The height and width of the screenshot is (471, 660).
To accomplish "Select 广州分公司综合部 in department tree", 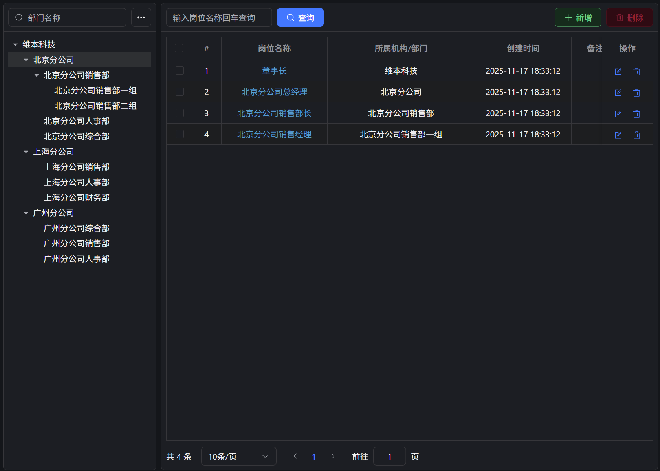I will [77, 228].
